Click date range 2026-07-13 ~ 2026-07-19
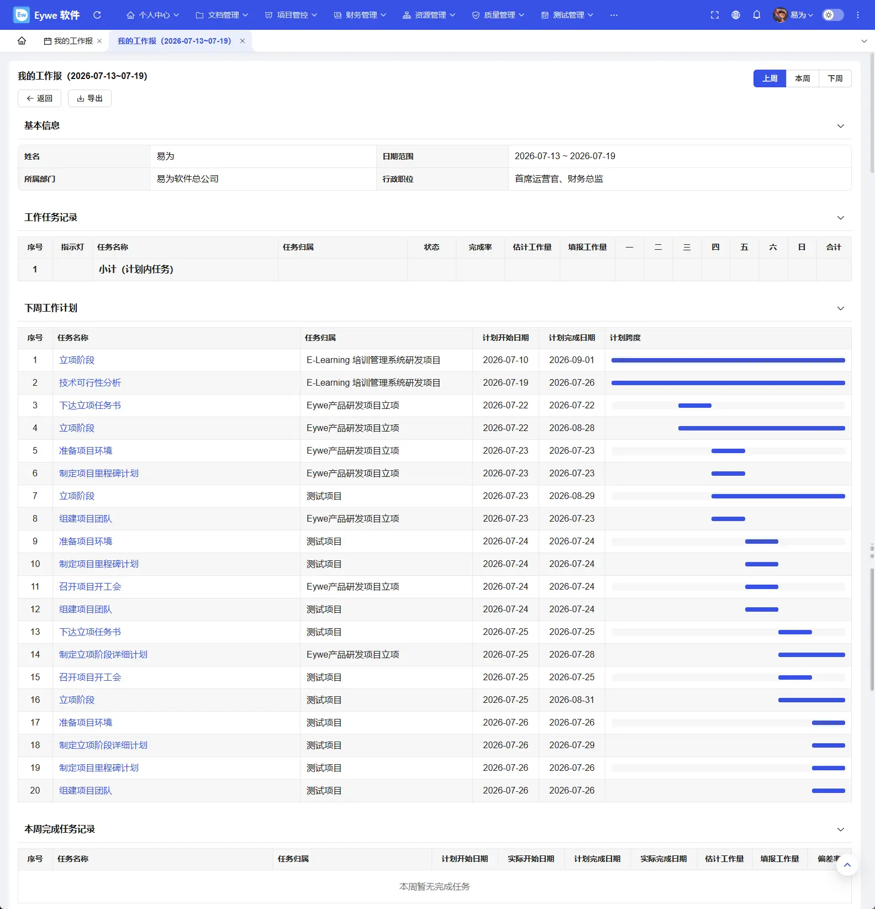 [565, 156]
